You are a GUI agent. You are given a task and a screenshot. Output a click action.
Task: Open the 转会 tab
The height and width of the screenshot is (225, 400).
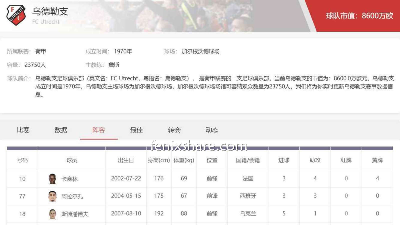coord(174,130)
